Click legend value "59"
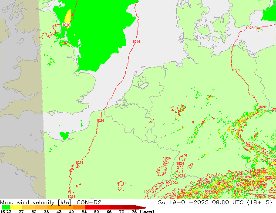 tap(97, 211)
